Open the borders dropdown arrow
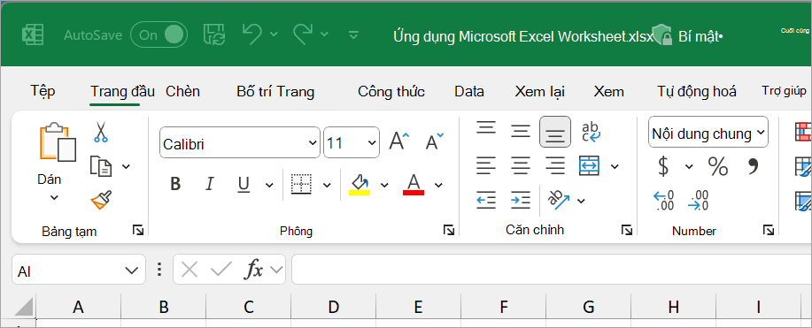 click(327, 185)
